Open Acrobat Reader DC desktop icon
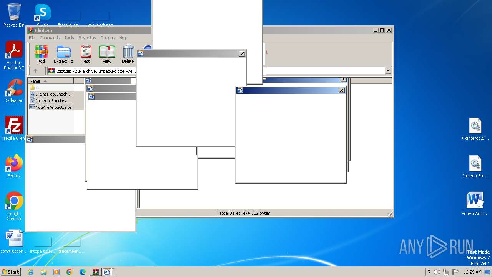The image size is (492, 277). pos(14,55)
